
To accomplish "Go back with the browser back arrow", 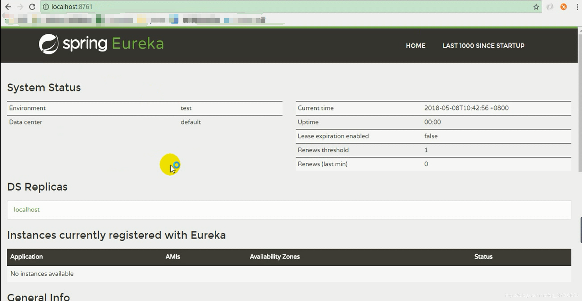I will (x=8, y=7).
